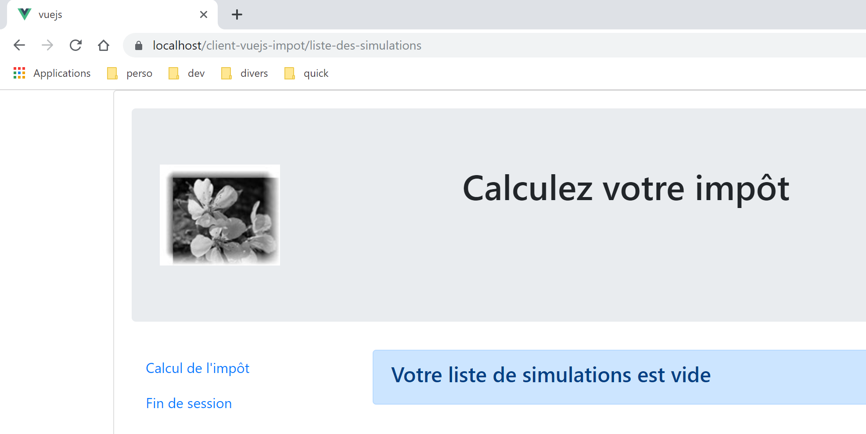Click the Vue logo favicon on tab

click(x=25, y=14)
